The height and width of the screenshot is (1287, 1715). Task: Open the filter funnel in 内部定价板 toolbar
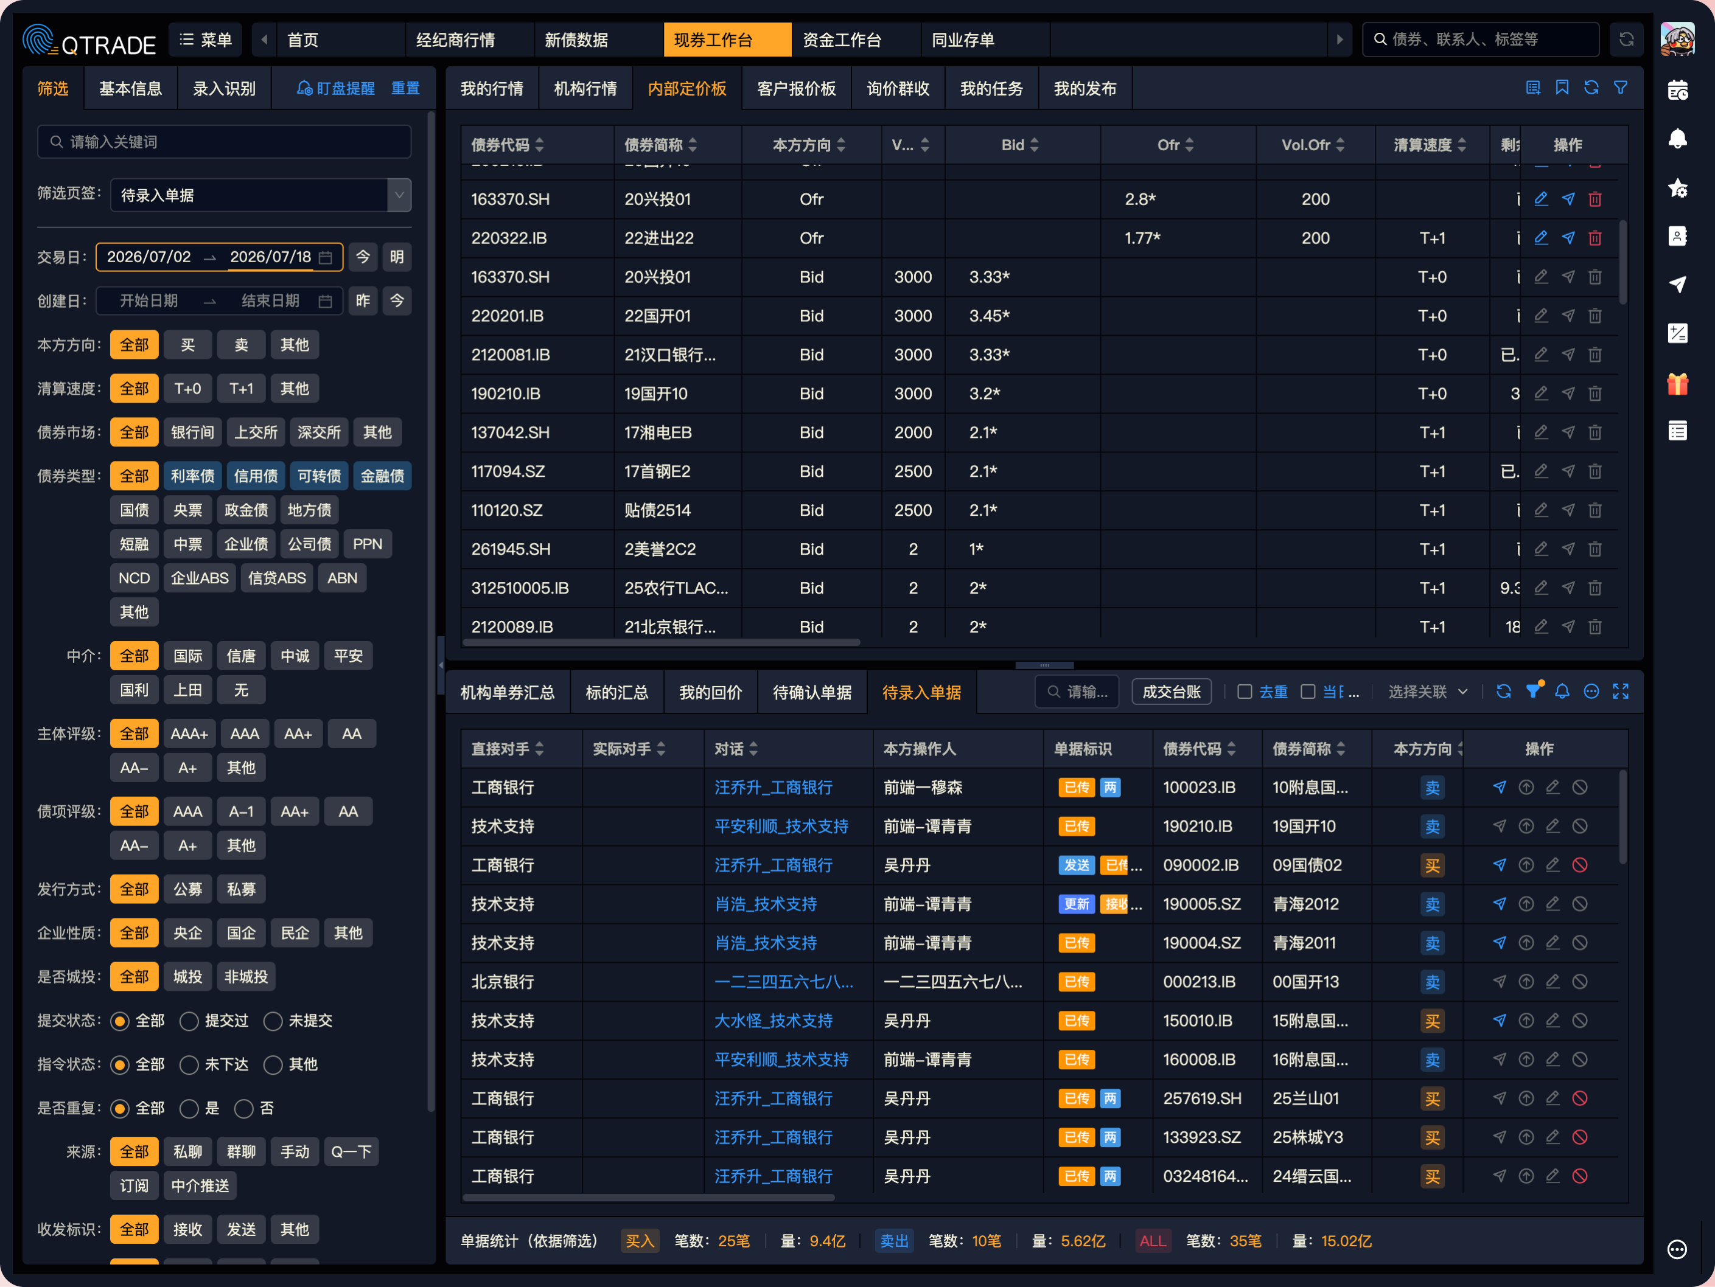click(1621, 88)
